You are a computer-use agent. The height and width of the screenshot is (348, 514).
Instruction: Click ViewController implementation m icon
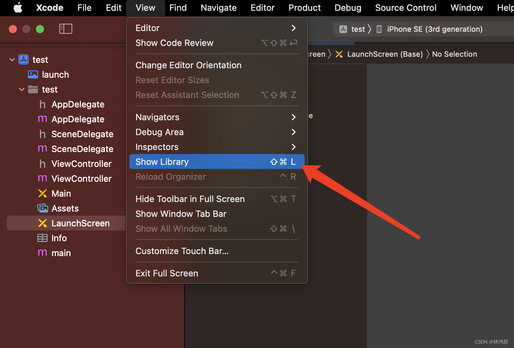coord(42,178)
